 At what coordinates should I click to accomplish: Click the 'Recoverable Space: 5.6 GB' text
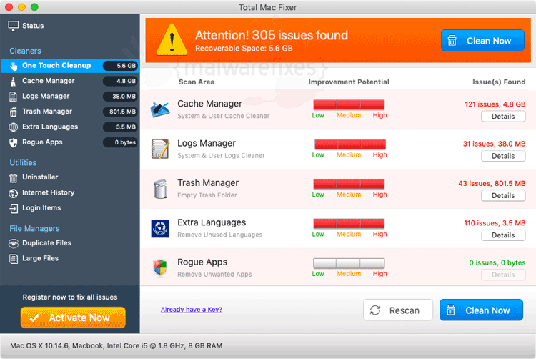pyautogui.click(x=244, y=49)
